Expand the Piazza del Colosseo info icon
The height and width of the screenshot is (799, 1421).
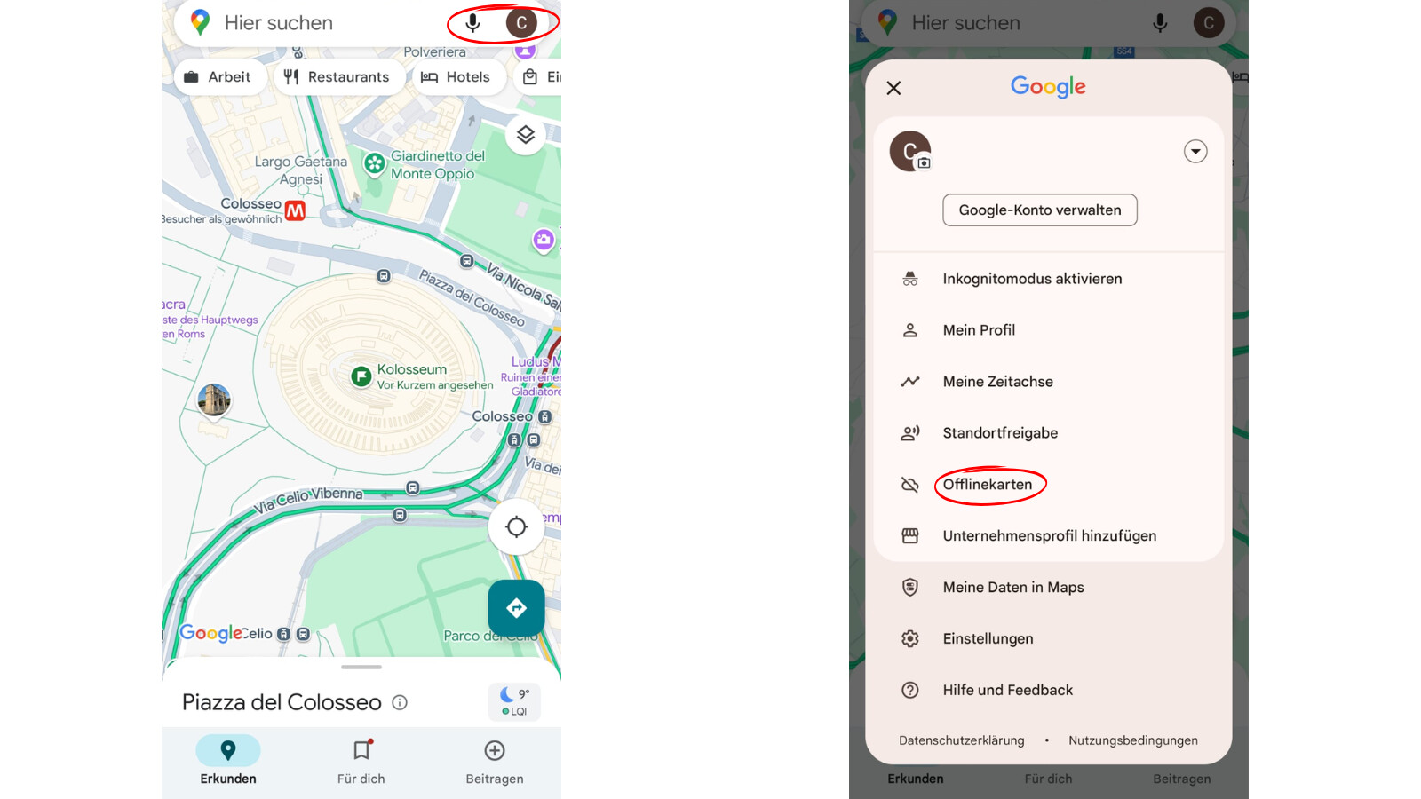point(400,702)
